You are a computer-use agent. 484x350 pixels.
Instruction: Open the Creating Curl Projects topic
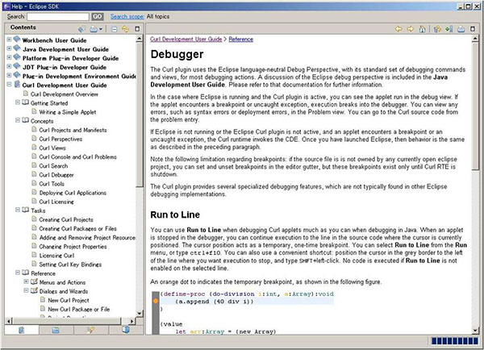click(66, 219)
